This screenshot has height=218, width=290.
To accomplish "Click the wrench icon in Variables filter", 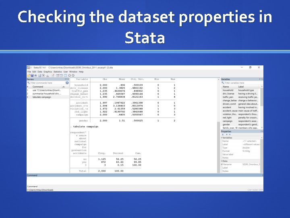I will coord(223,83).
